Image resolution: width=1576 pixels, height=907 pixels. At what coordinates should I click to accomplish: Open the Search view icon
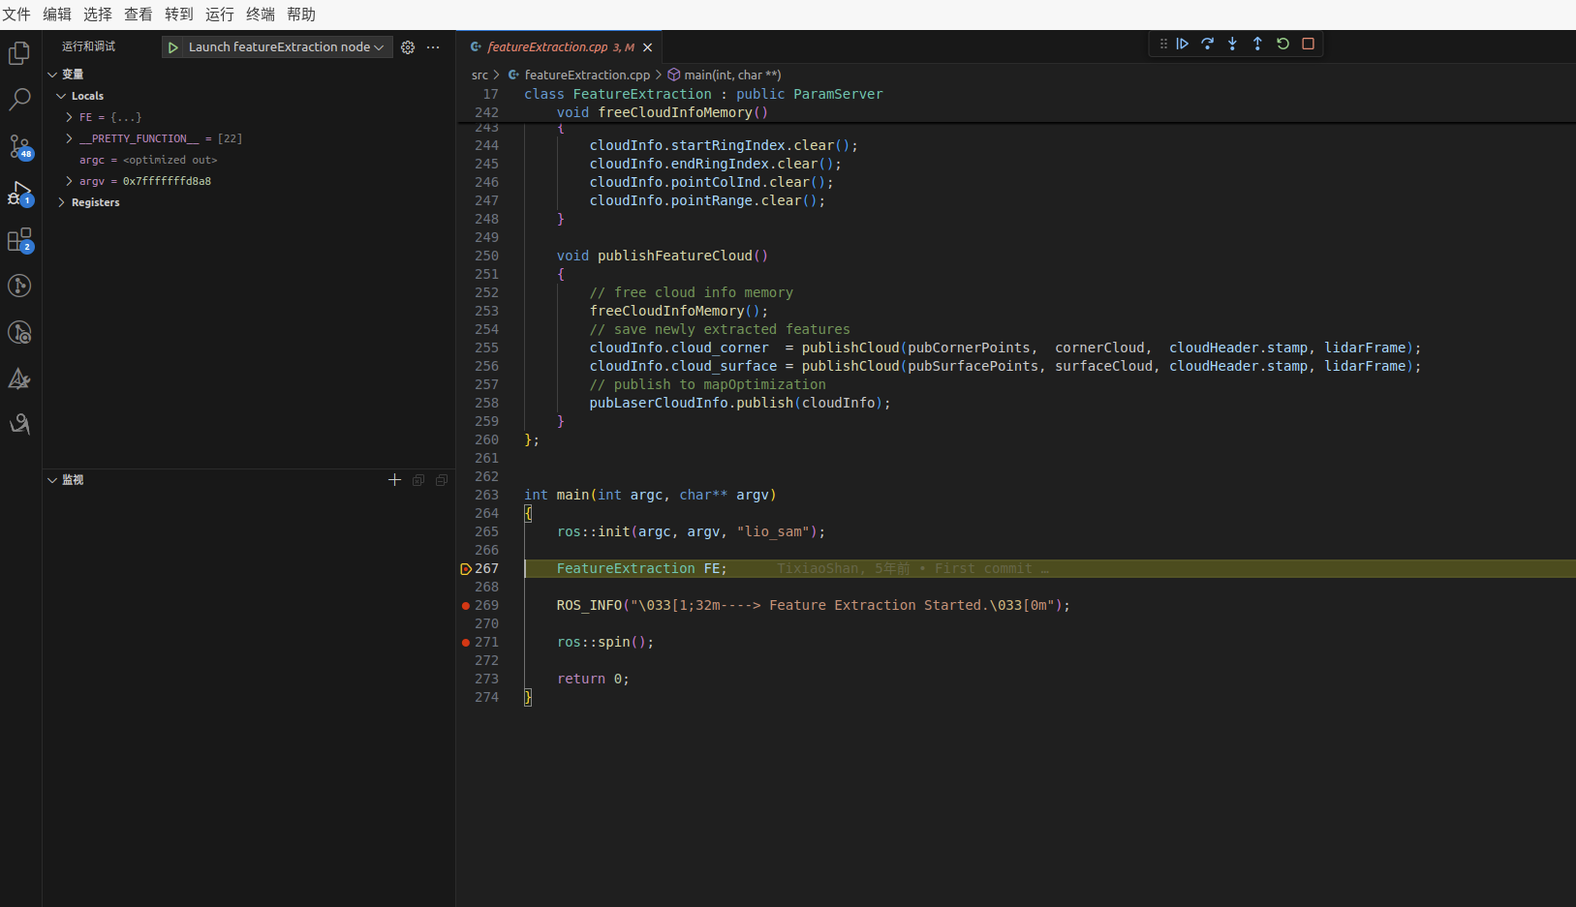(19, 100)
